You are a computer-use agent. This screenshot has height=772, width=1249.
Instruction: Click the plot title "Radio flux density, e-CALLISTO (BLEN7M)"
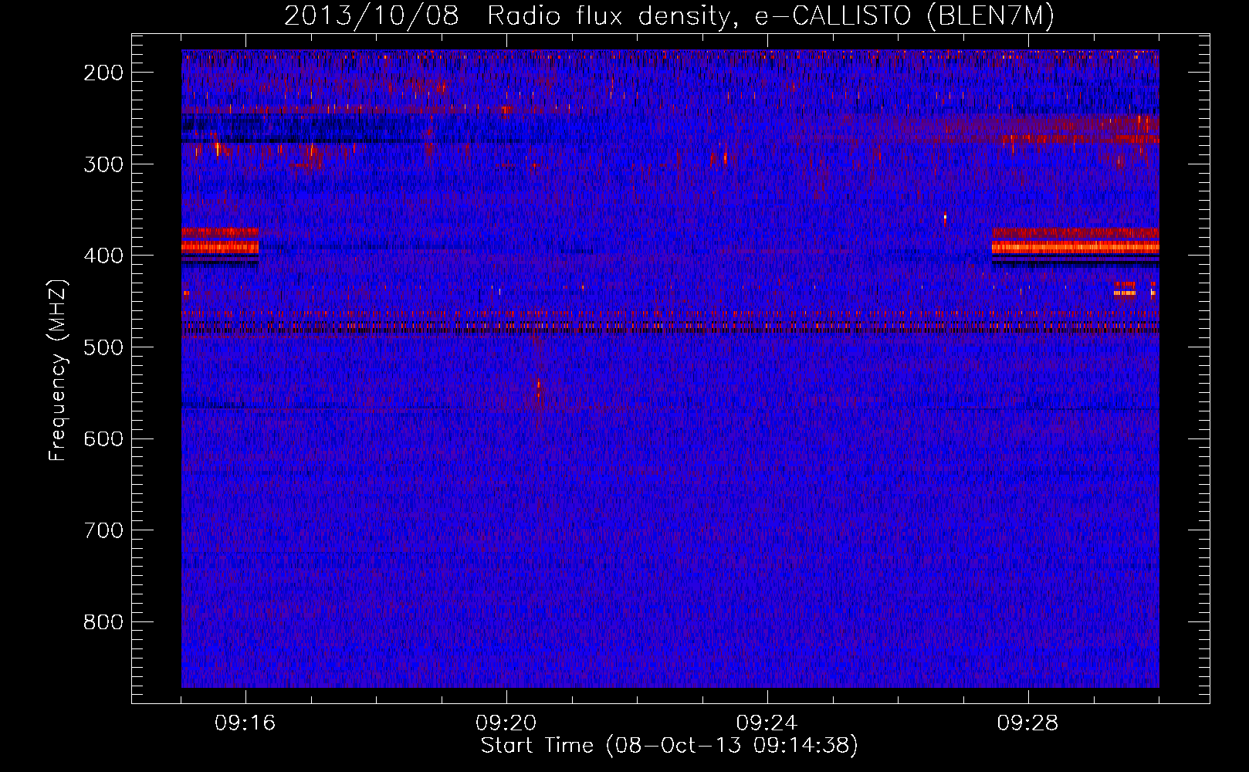coord(770,15)
